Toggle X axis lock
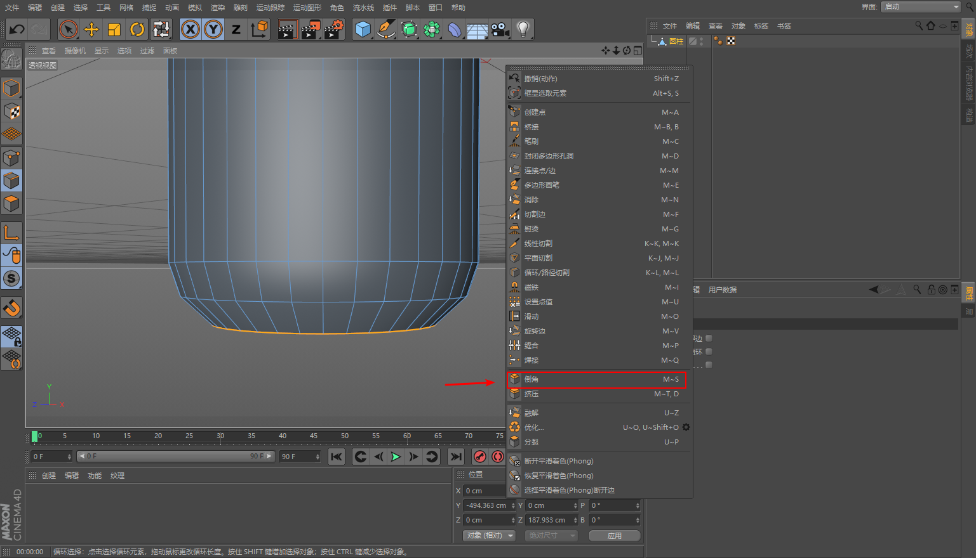Viewport: 976px width, 558px height. pyautogui.click(x=191, y=29)
